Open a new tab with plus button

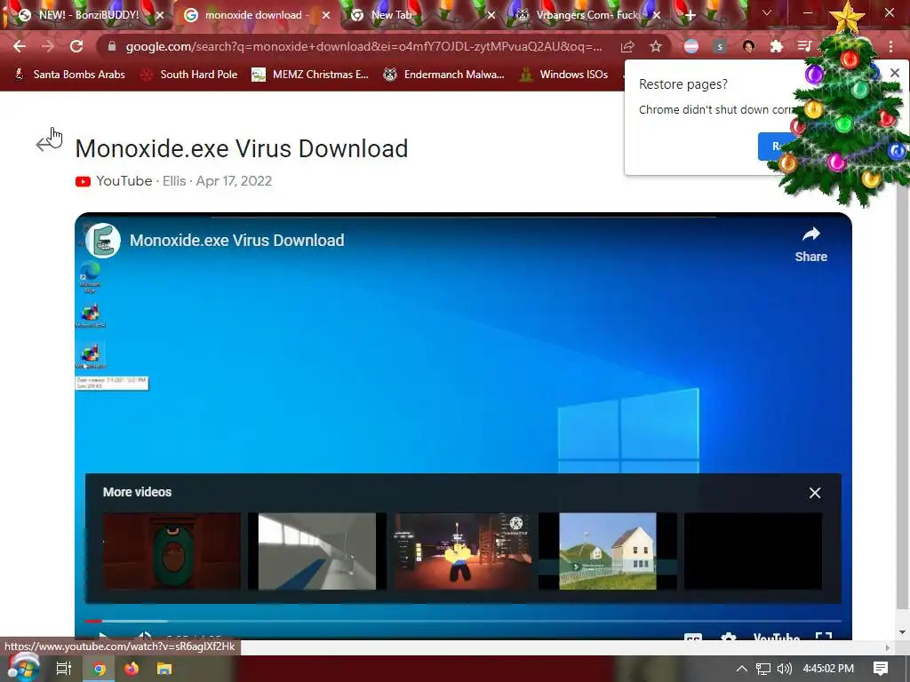click(690, 16)
